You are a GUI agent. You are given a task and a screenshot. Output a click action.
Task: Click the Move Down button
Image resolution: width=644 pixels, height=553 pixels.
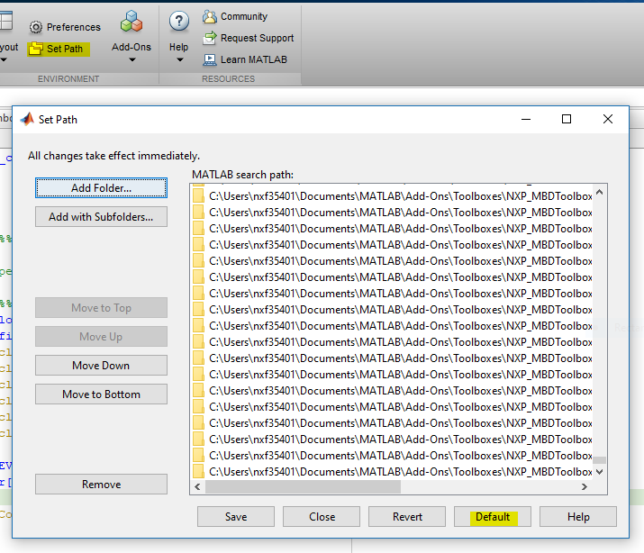tap(101, 366)
